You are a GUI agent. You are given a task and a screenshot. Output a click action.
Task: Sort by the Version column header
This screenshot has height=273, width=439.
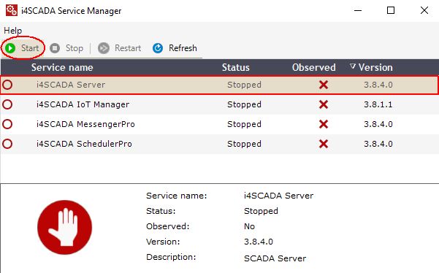click(x=375, y=67)
